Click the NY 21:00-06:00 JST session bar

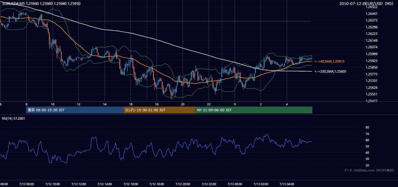[254, 110]
